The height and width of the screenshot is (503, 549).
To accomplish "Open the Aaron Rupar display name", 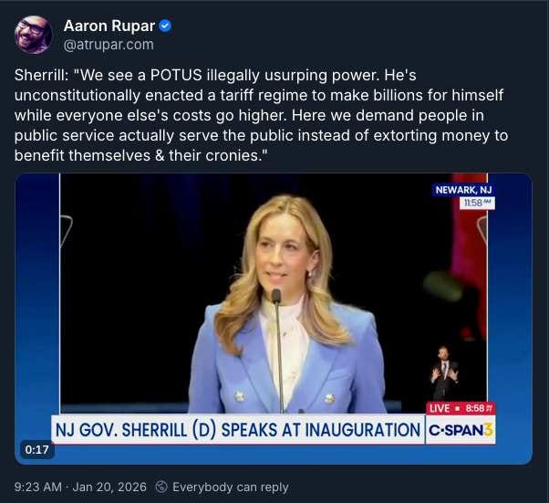I will tap(109, 26).
